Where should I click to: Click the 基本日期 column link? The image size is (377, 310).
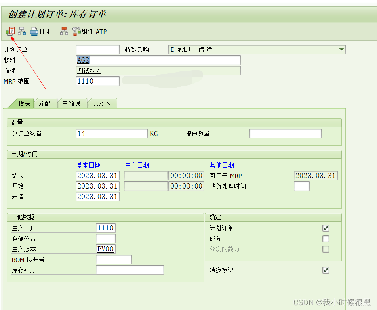point(88,165)
